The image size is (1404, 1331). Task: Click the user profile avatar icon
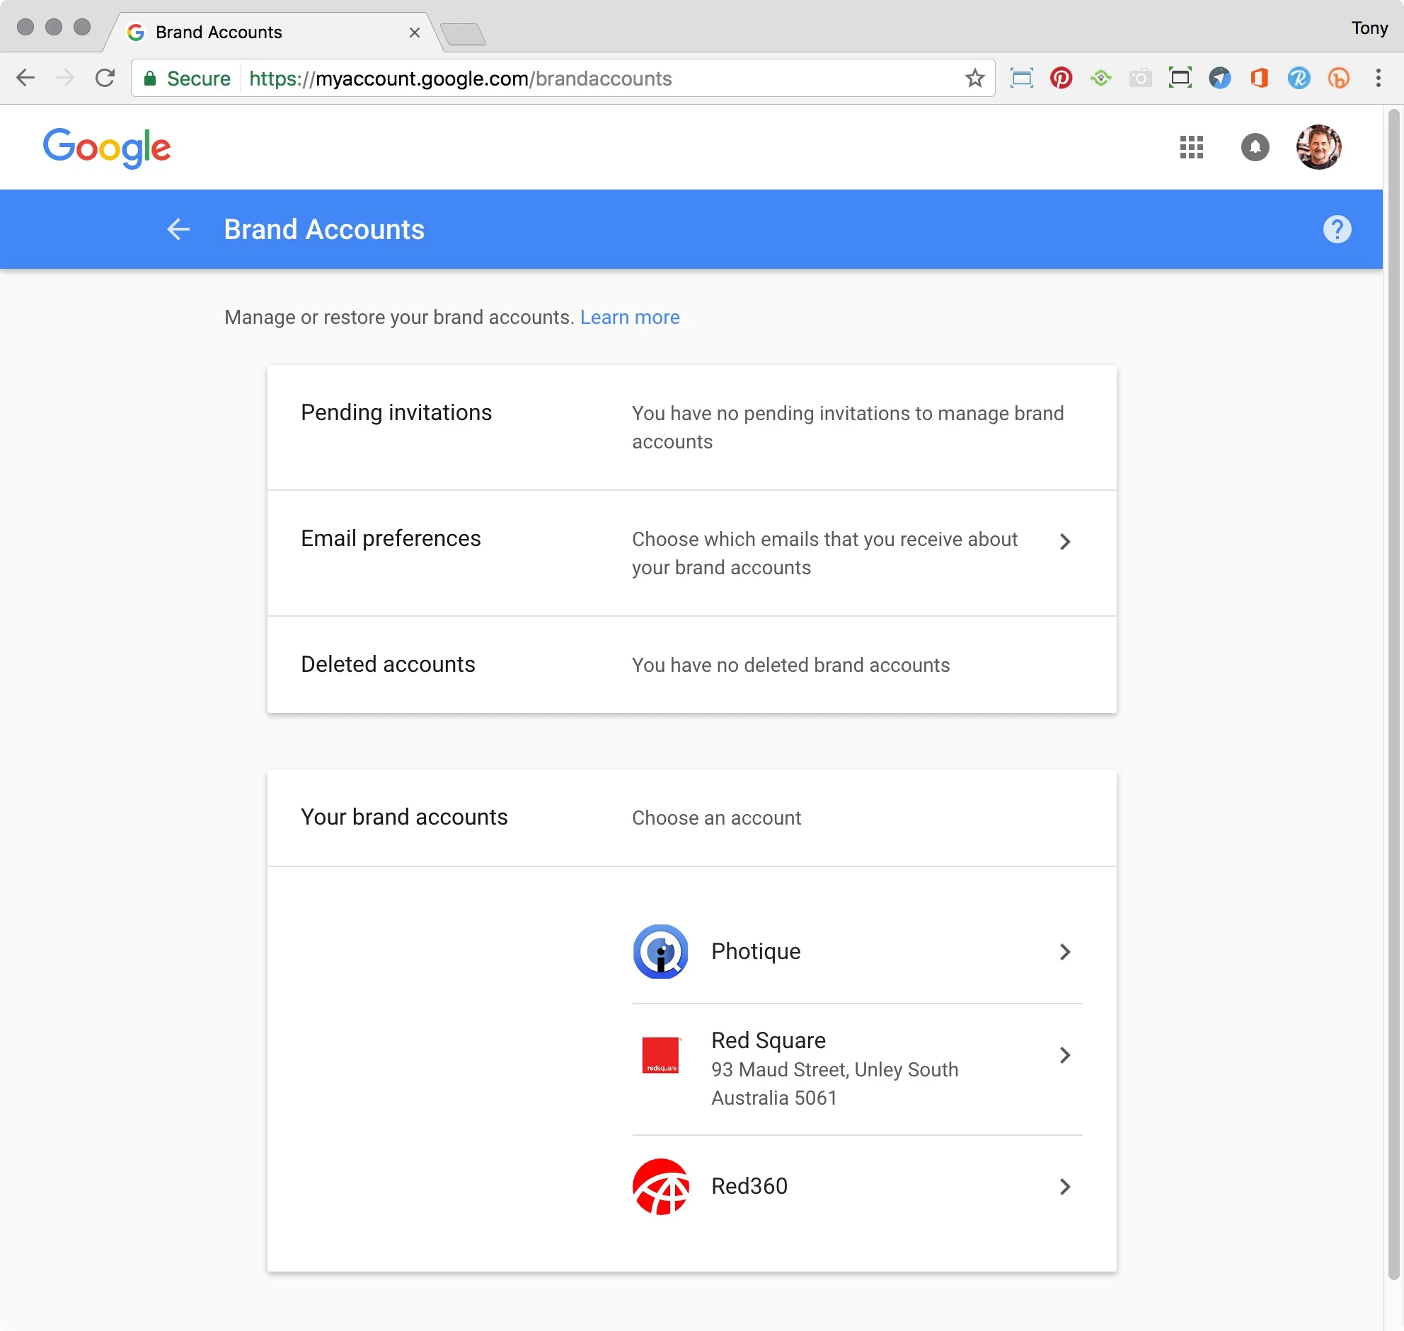tap(1320, 146)
